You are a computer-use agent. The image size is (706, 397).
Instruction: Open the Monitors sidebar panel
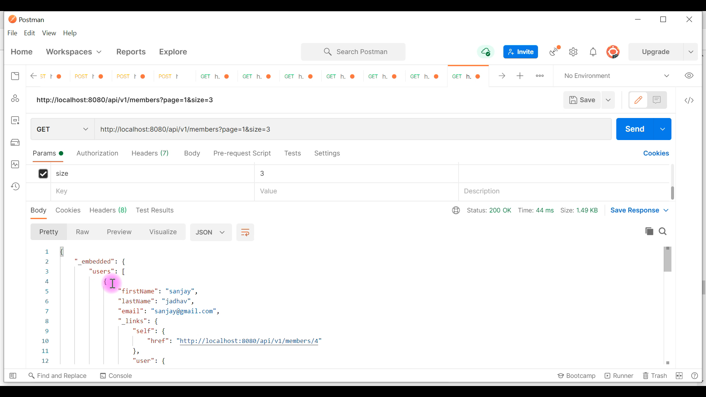coord(15,164)
